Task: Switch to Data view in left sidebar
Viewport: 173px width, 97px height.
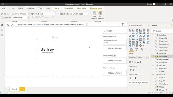Action: [x=2, y=30]
